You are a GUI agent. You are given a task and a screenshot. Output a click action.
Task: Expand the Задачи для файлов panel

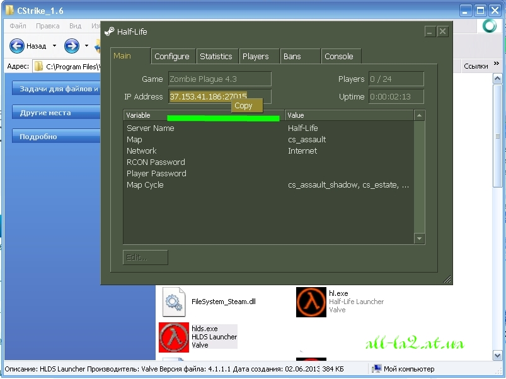click(x=56, y=89)
